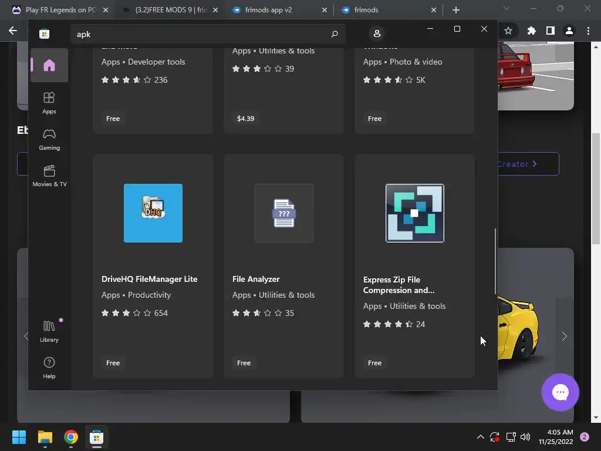Screen dimensions: 601x451
Task: Click Free price on Express Zip card
Action: click(375, 363)
